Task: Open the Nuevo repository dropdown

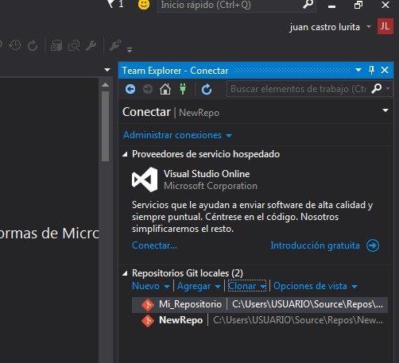Action: (x=151, y=286)
